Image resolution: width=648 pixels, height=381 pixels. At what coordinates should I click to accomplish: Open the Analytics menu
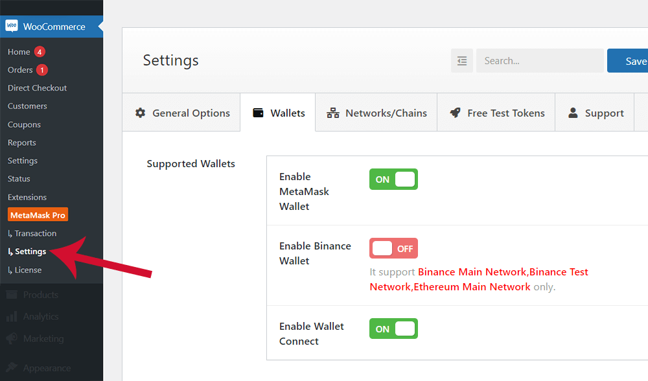coord(40,317)
